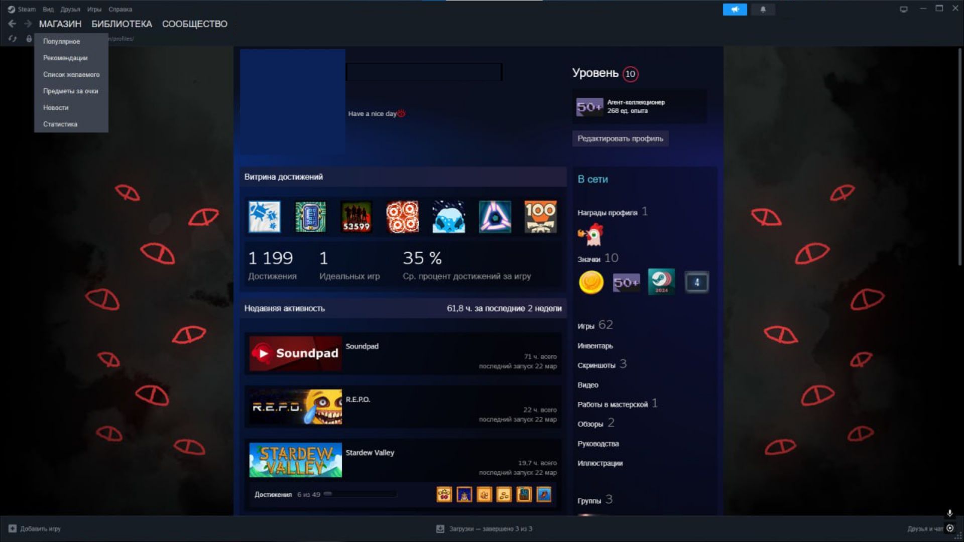Click the microphone icon at bottom right
The height and width of the screenshot is (542, 964).
tap(949, 513)
